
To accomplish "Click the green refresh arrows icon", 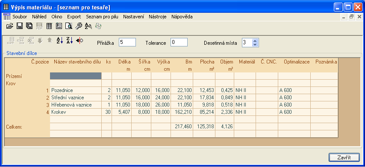I will point(98,26).
